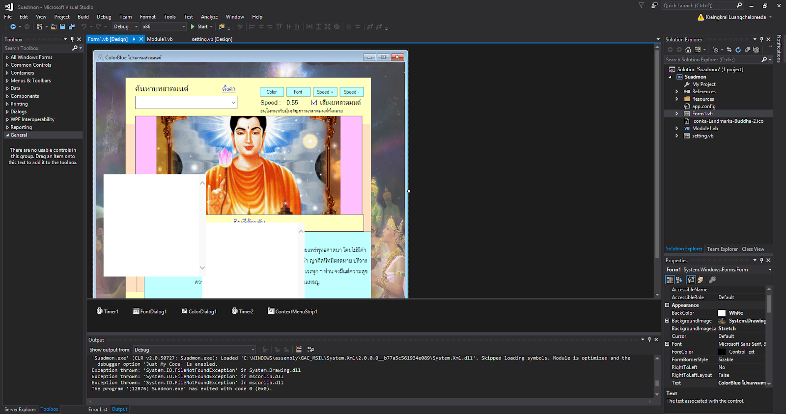Click the Save All toolbar icon
786x414 pixels.
(x=71, y=27)
